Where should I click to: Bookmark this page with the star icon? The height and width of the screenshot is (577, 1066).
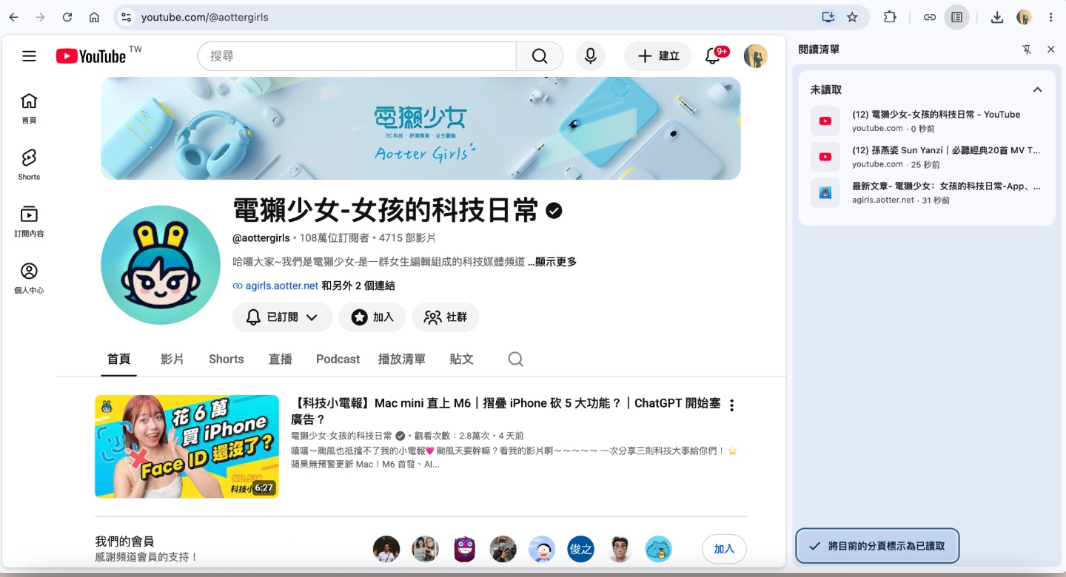click(852, 17)
